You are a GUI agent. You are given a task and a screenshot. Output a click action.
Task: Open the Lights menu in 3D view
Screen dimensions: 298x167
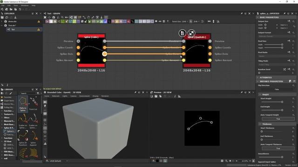tap(65, 96)
